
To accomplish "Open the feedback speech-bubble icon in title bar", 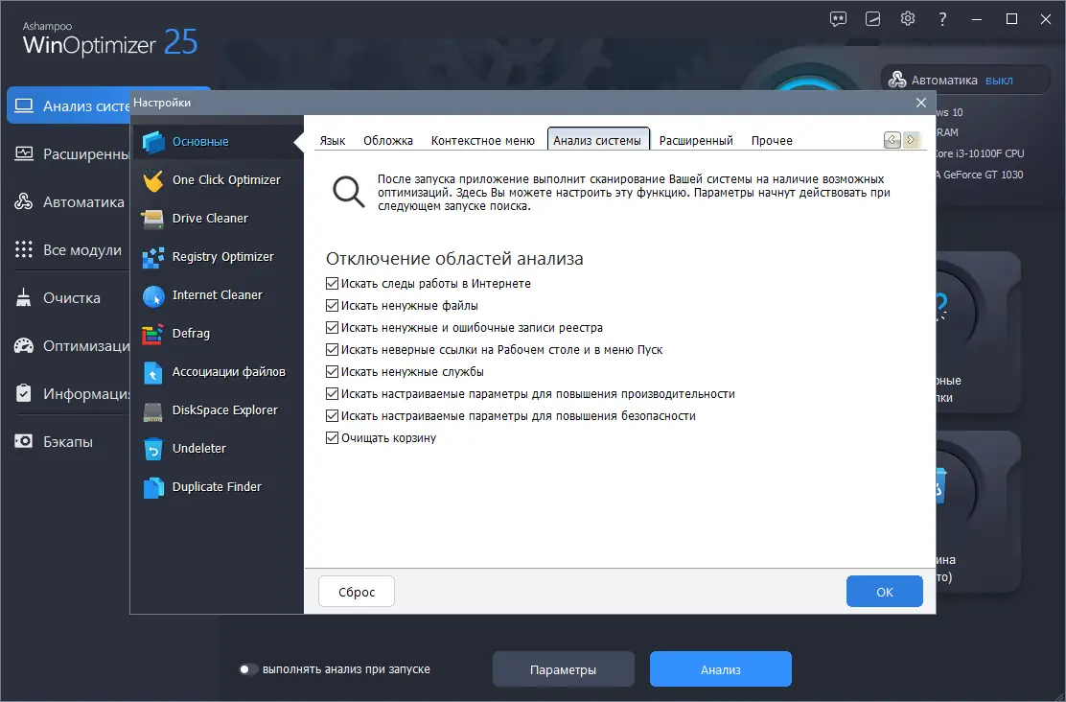I will [838, 19].
